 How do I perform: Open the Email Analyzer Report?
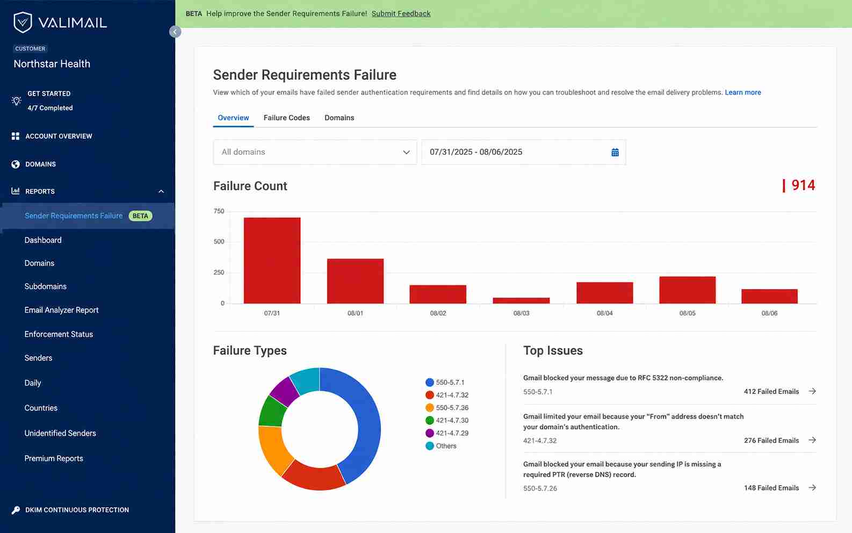click(x=61, y=310)
